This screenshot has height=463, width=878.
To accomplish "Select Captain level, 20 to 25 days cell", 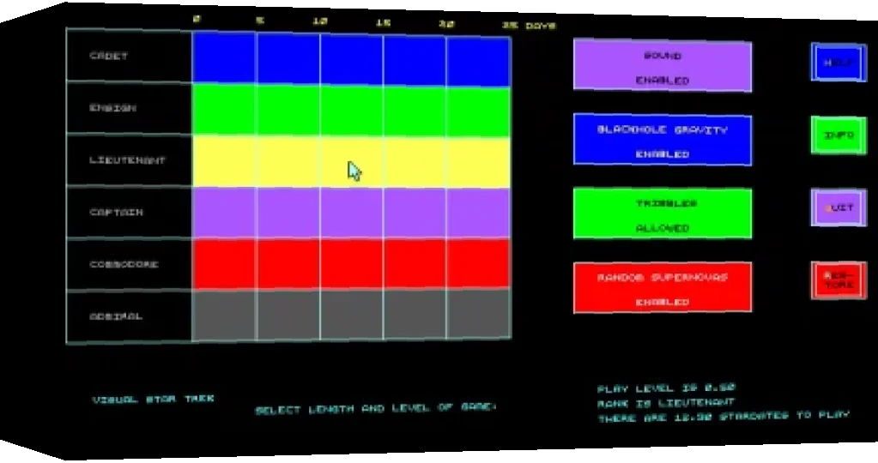I will click(x=479, y=213).
